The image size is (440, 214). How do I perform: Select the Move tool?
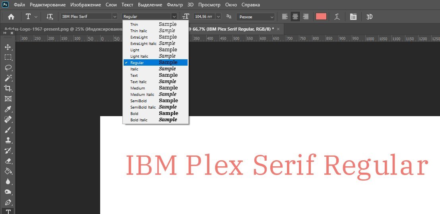[x=8, y=47]
